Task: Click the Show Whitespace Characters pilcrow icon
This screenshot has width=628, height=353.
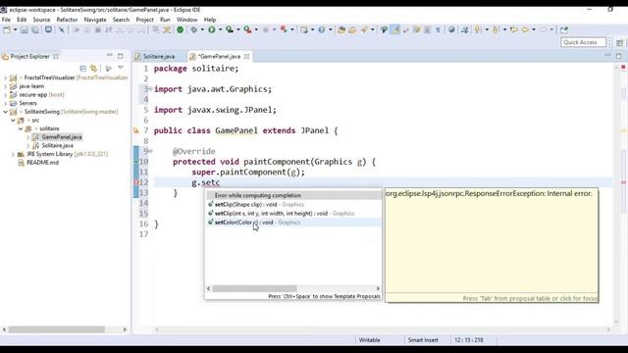Action: [438, 29]
